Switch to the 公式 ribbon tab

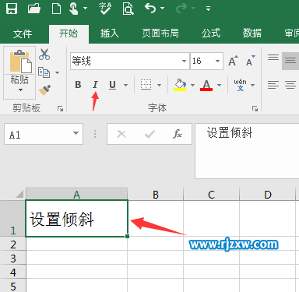tap(211, 33)
